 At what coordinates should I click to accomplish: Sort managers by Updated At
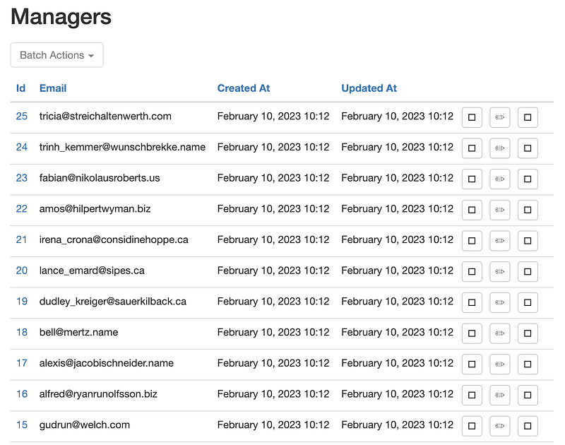(x=369, y=88)
